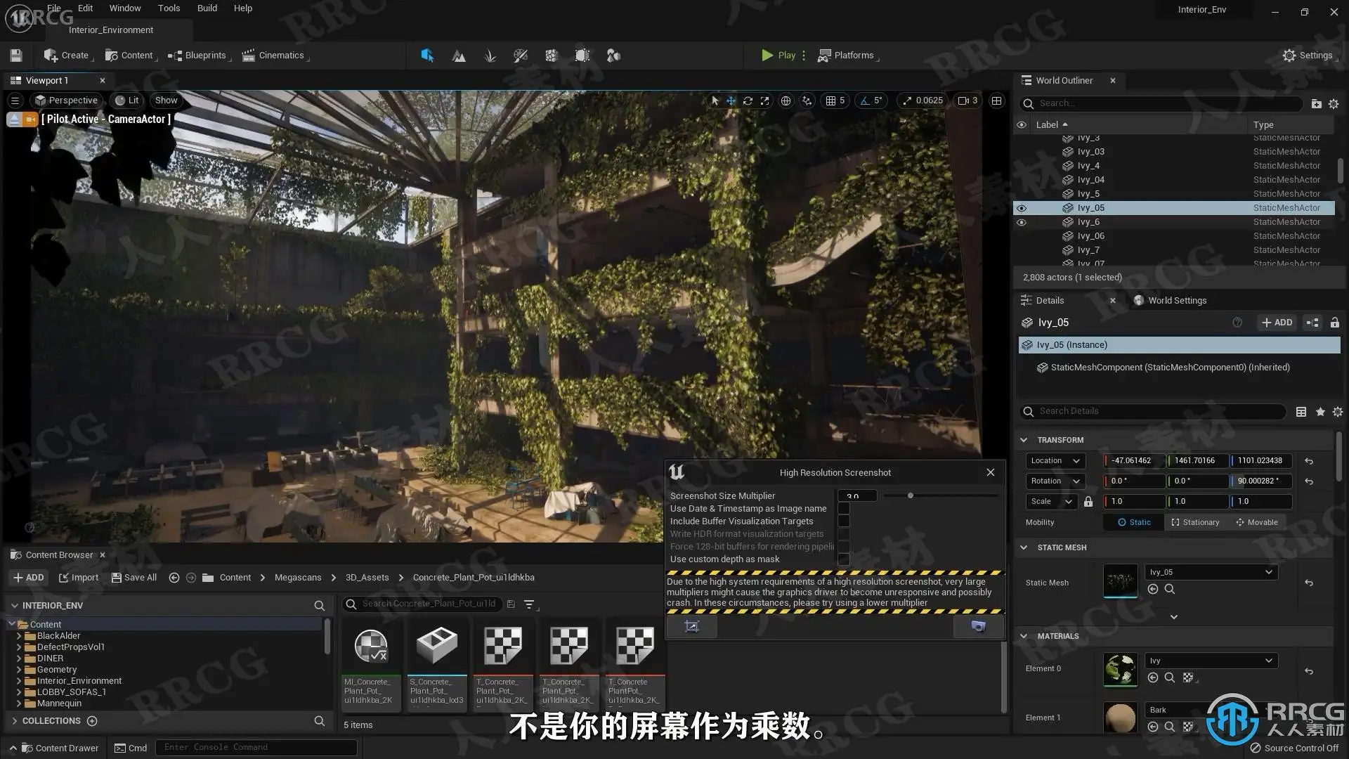Open the Rotation type dropdown
Screen dimensions: 1349x759
[x=1055, y=481]
